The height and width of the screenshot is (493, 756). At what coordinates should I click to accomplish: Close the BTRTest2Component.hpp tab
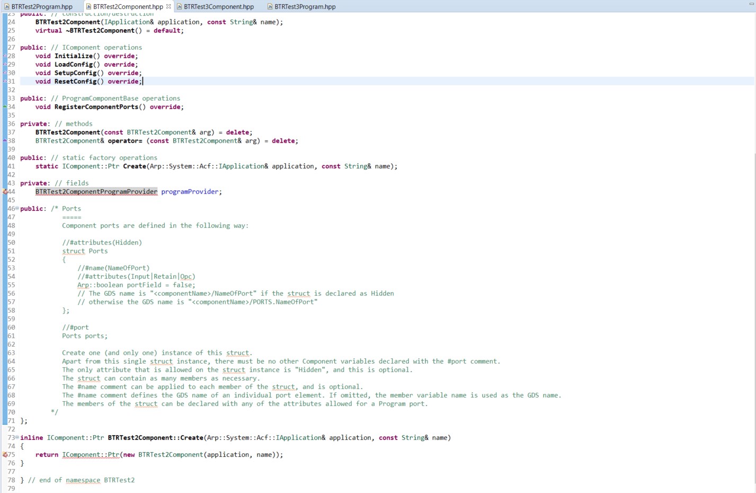point(168,7)
